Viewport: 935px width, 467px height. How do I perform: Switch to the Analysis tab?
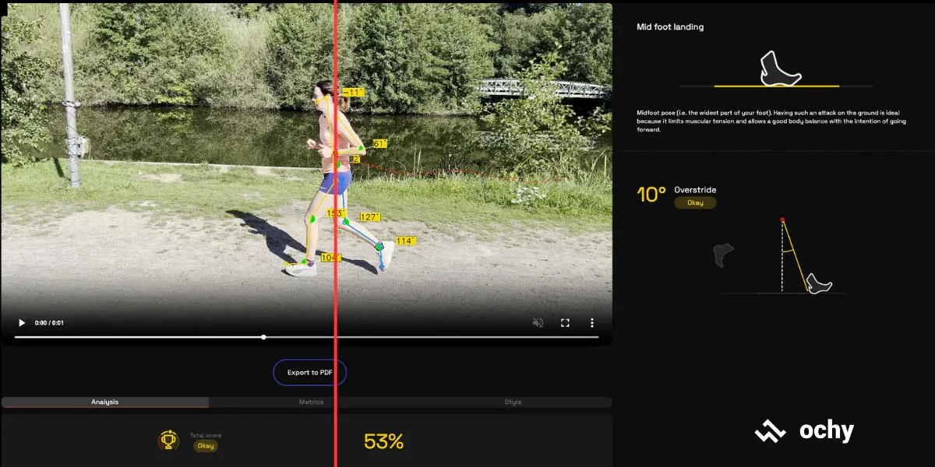(x=105, y=402)
